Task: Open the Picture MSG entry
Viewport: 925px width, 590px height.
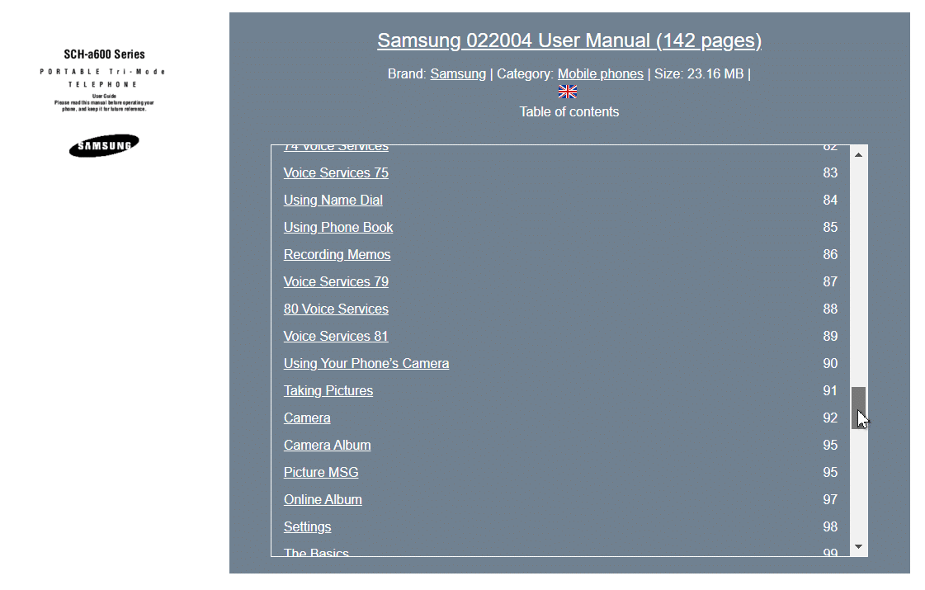Action: [x=321, y=472]
